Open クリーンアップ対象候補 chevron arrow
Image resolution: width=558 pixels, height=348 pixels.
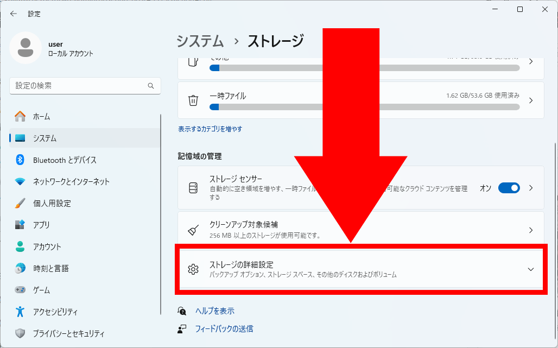pyautogui.click(x=531, y=230)
